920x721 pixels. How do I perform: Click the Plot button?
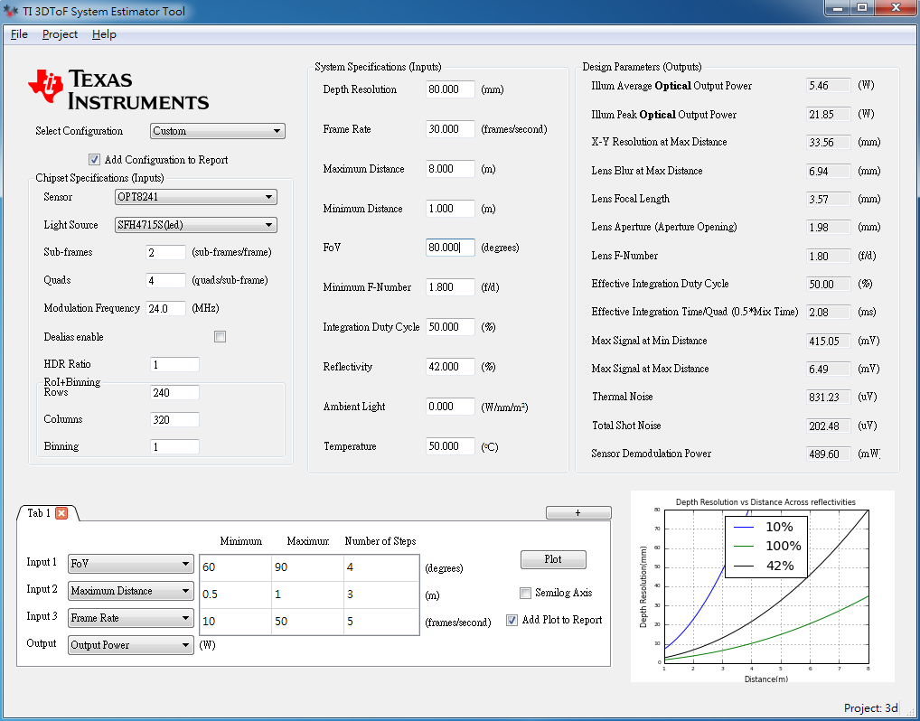553,559
